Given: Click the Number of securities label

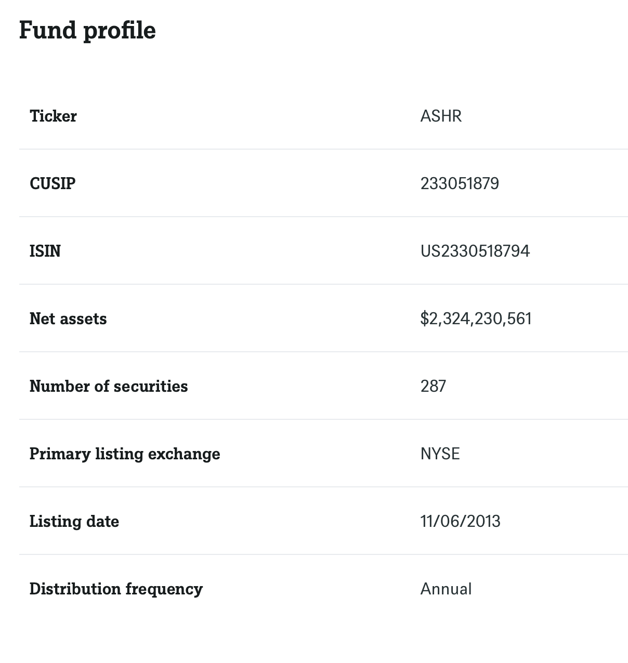Looking at the screenshot, I should pyautogui.click(x=109, y=386).
